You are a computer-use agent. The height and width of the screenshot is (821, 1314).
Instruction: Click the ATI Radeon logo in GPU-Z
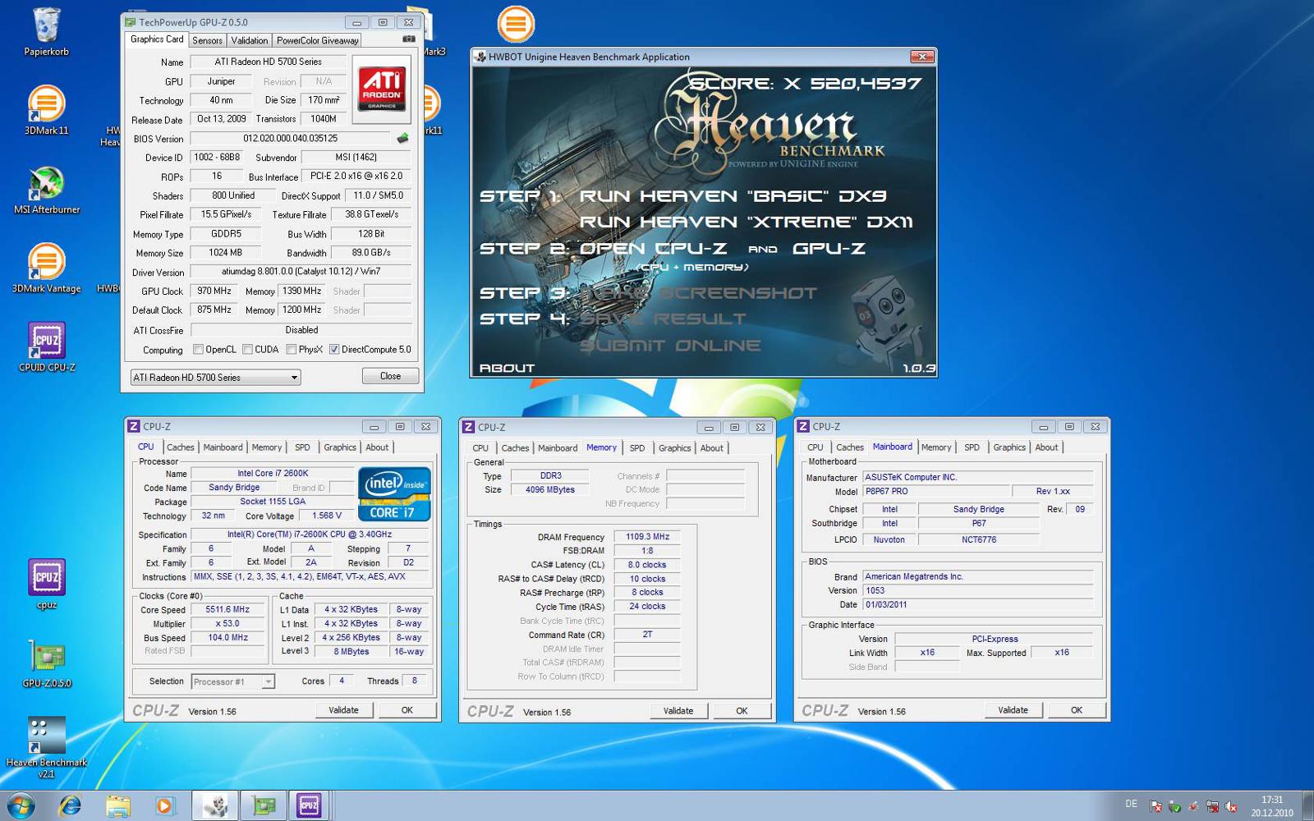[x=382, y=89]
